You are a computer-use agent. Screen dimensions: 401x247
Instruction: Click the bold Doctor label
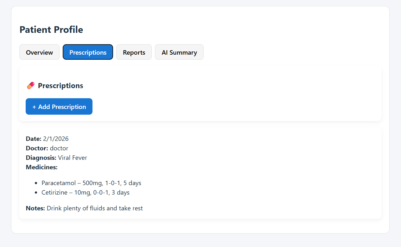[37, 148]
